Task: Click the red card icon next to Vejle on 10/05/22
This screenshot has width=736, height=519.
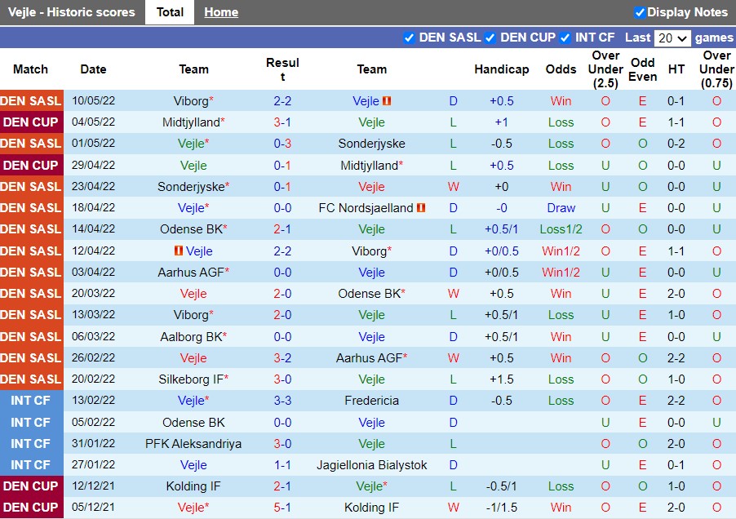Action: point(387,101)
